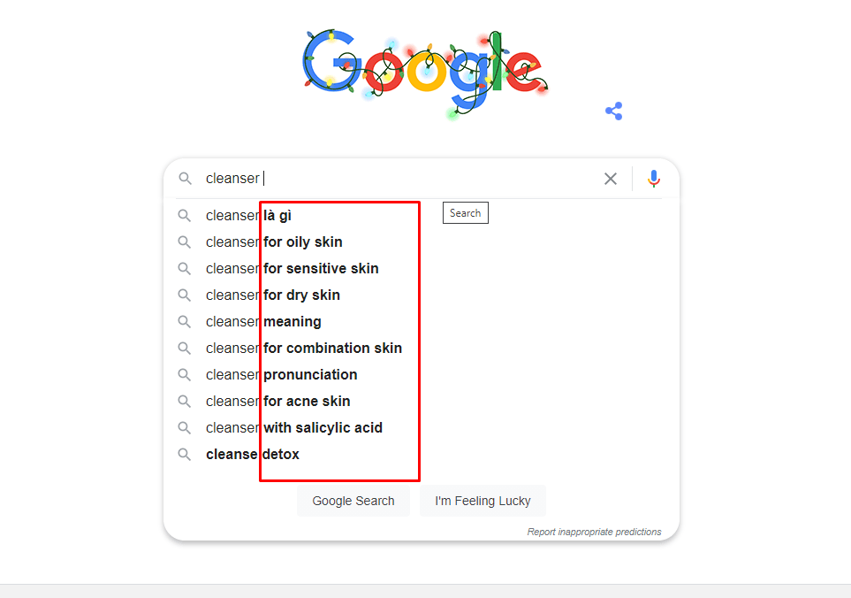Choose suggestion 'cleanser for combination skin'
851x598 pixels.
304,349
